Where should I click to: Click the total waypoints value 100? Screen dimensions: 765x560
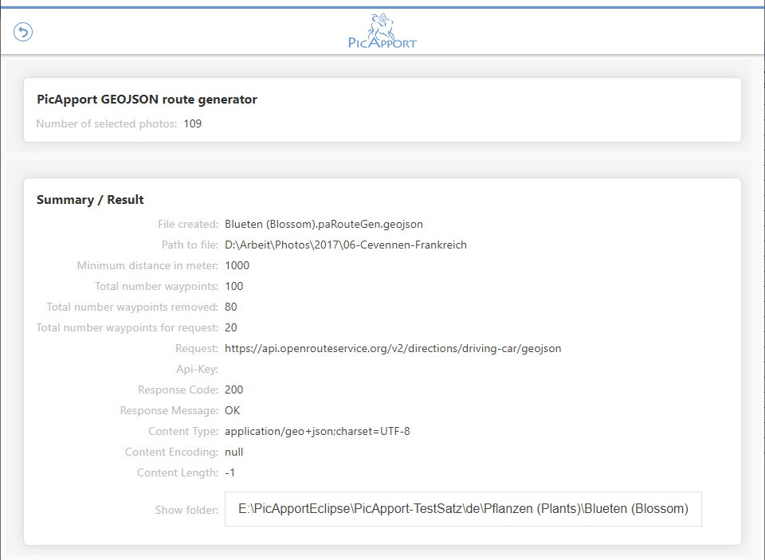point(234,286)
